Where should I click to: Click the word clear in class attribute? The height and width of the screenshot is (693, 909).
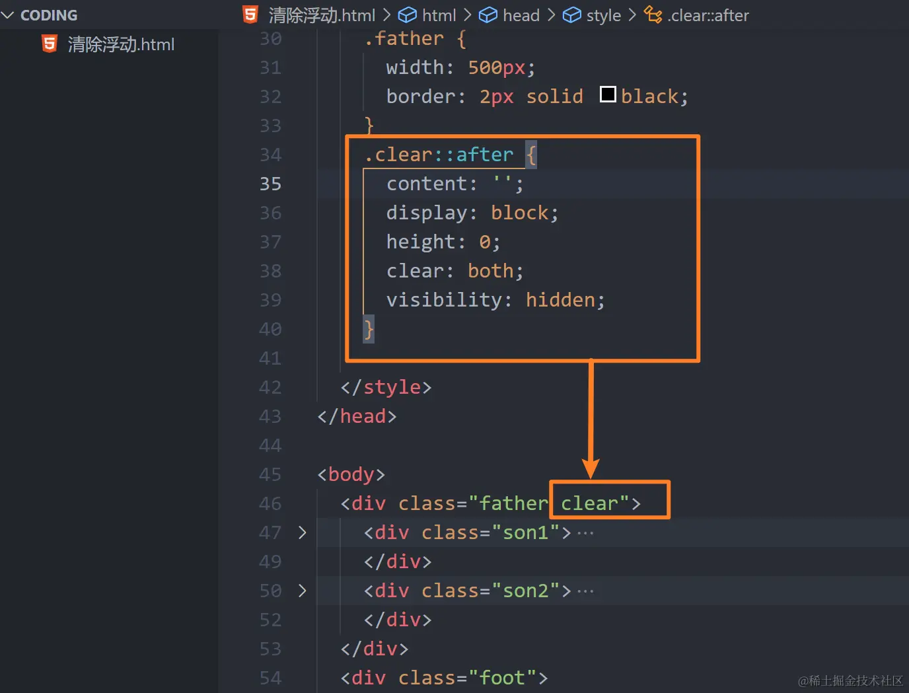click(x=589, y=503)
